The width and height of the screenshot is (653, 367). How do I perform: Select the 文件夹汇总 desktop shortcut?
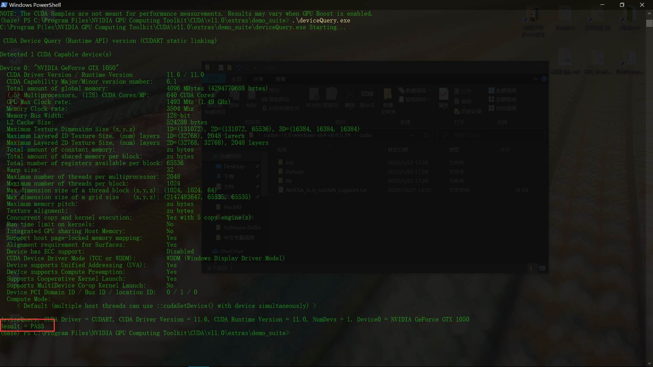click(597, 19)
